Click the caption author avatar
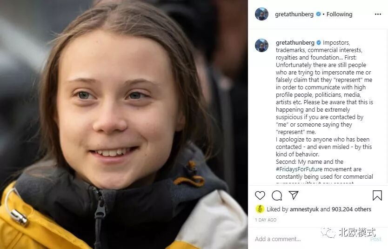Image resolution: width=388 pixels, height=249 pixels. [x=261, y=45]
